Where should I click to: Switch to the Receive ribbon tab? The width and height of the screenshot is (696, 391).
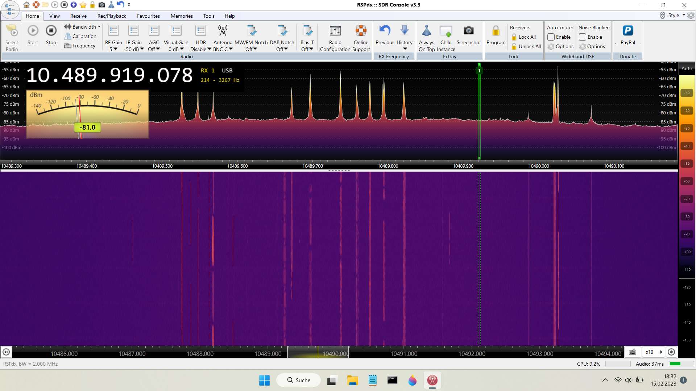[x=78, y=16]
